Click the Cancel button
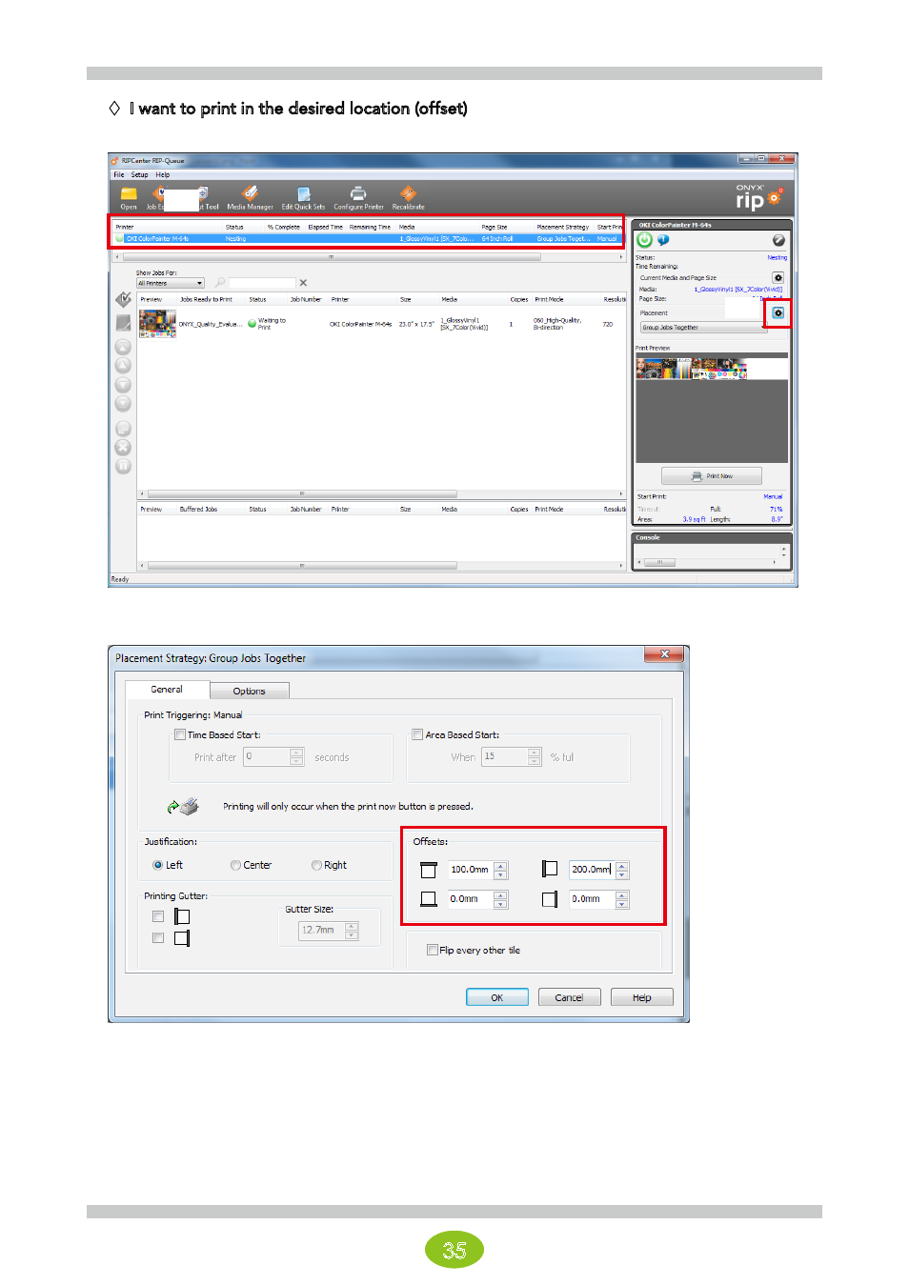Viewport: 909px width, 1285px height. [x=569, y=997]
